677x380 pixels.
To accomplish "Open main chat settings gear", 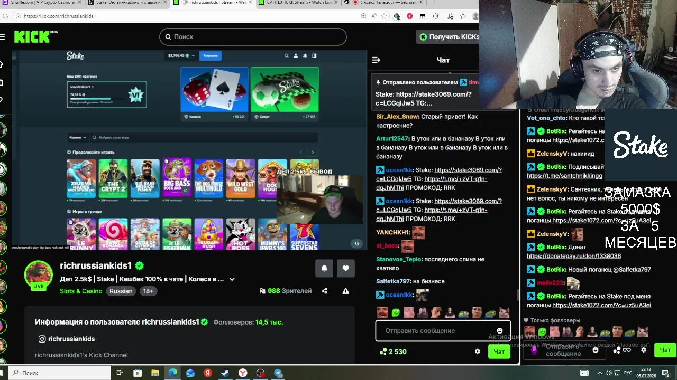I will (478, 351).
